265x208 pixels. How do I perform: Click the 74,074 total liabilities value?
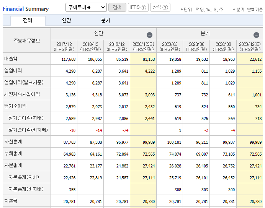tap(175, 154)
